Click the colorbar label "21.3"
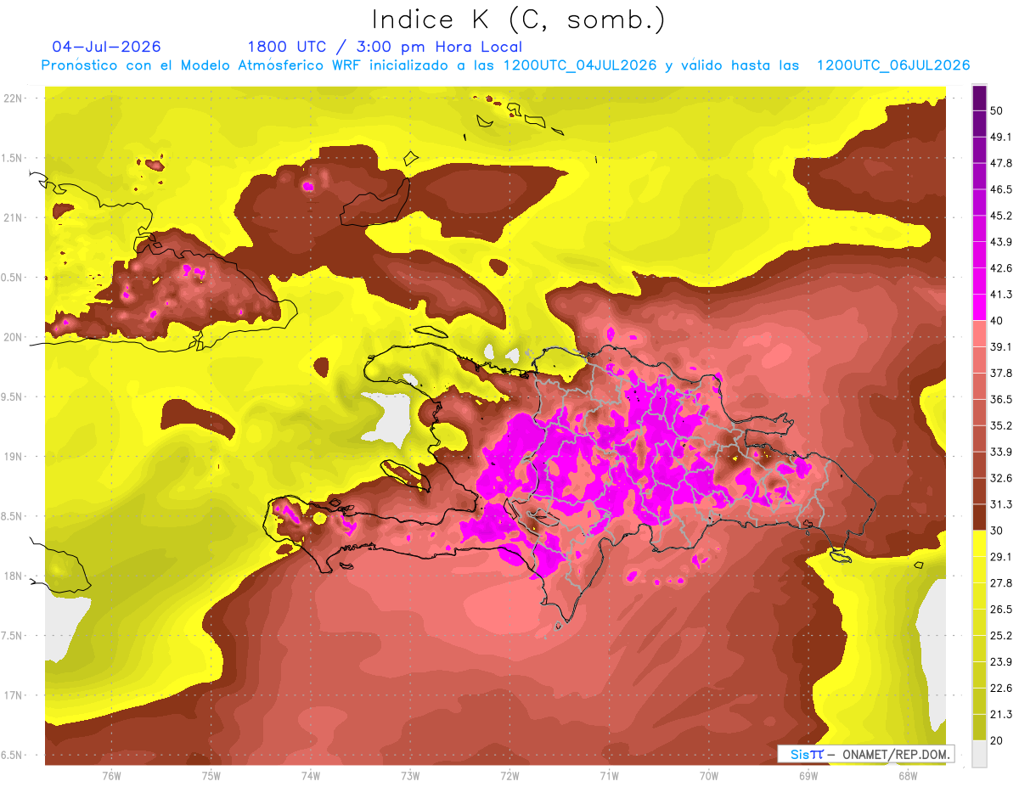 click(1000, 715)
